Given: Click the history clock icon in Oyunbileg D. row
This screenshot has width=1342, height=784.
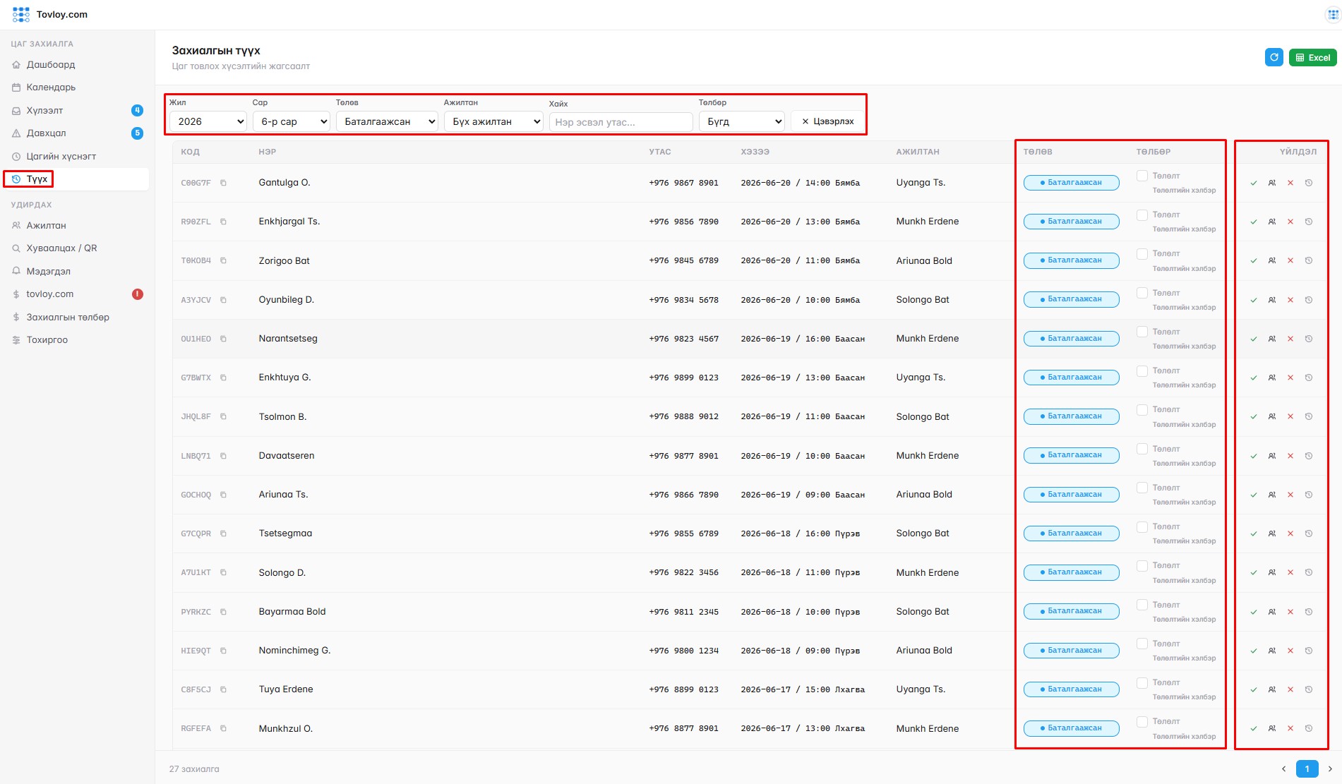Looking at the screenshot, I should point(1309,300).
